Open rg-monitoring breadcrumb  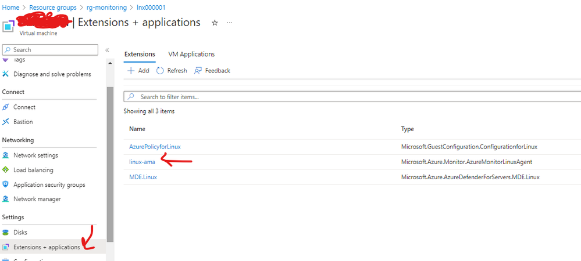[106, 8]
